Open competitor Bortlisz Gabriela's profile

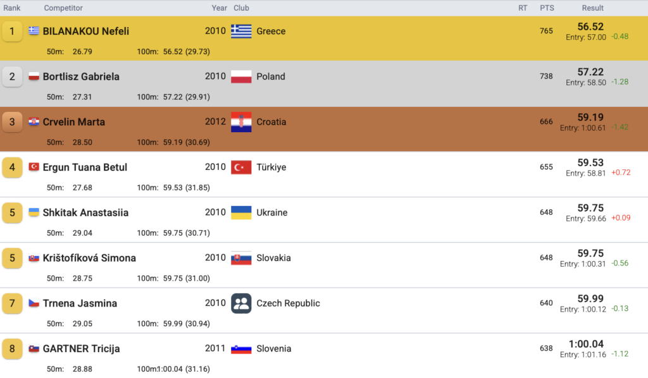click(x=81, y=76)
